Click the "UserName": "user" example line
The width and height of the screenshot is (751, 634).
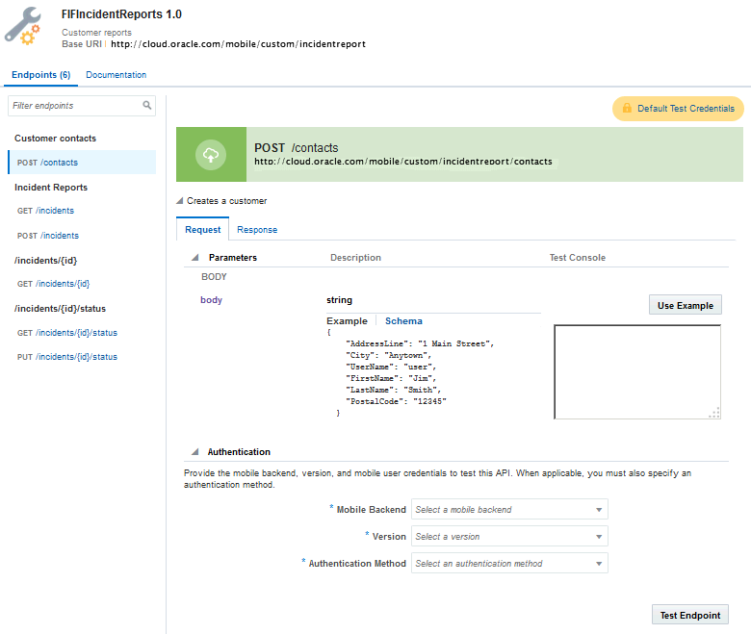pyautogui.click(x=391, y=367)
